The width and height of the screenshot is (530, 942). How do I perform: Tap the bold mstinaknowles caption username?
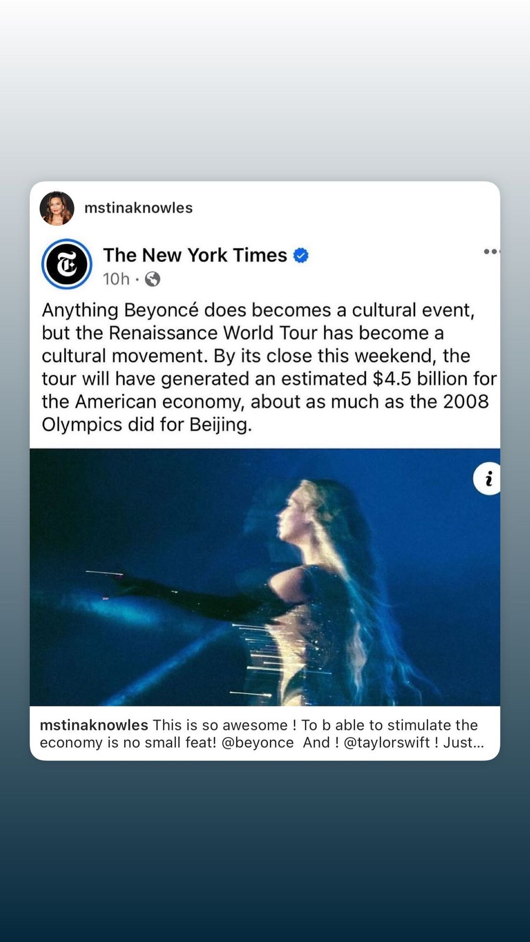coord(94,725)
